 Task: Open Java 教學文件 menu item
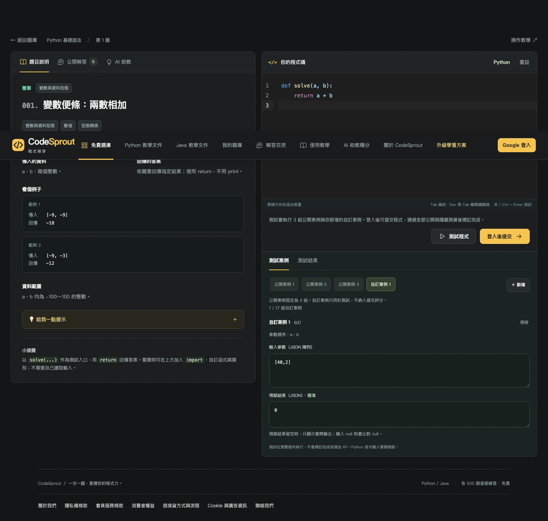pos(192,145)
